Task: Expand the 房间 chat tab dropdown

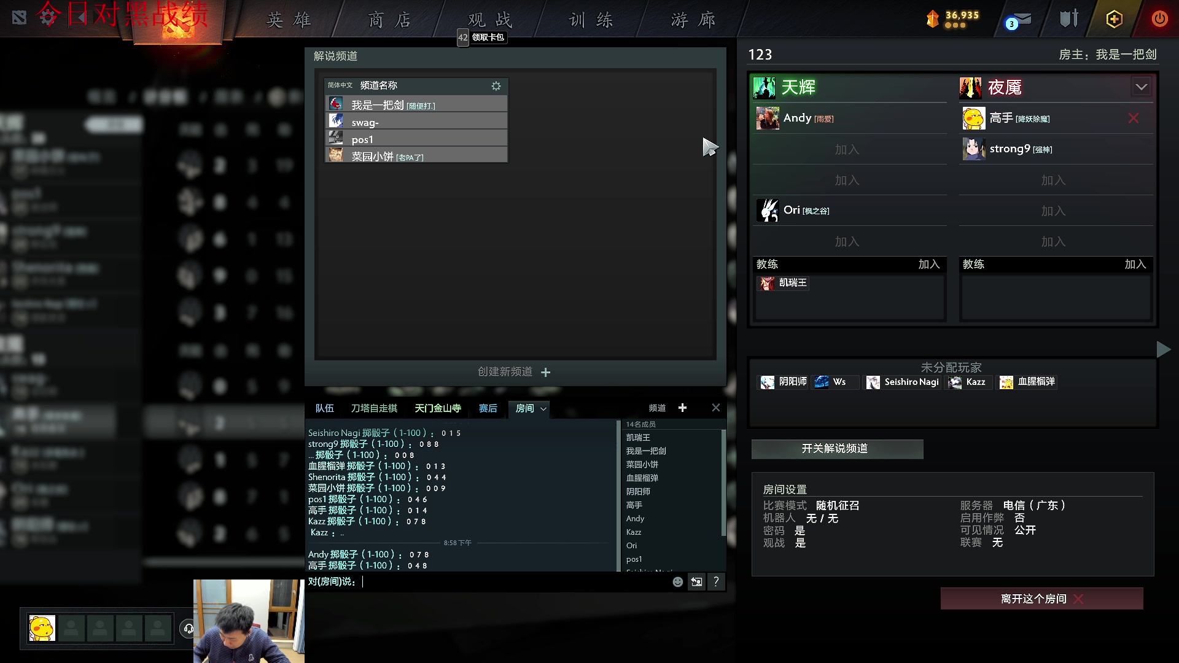Action: 543,409
